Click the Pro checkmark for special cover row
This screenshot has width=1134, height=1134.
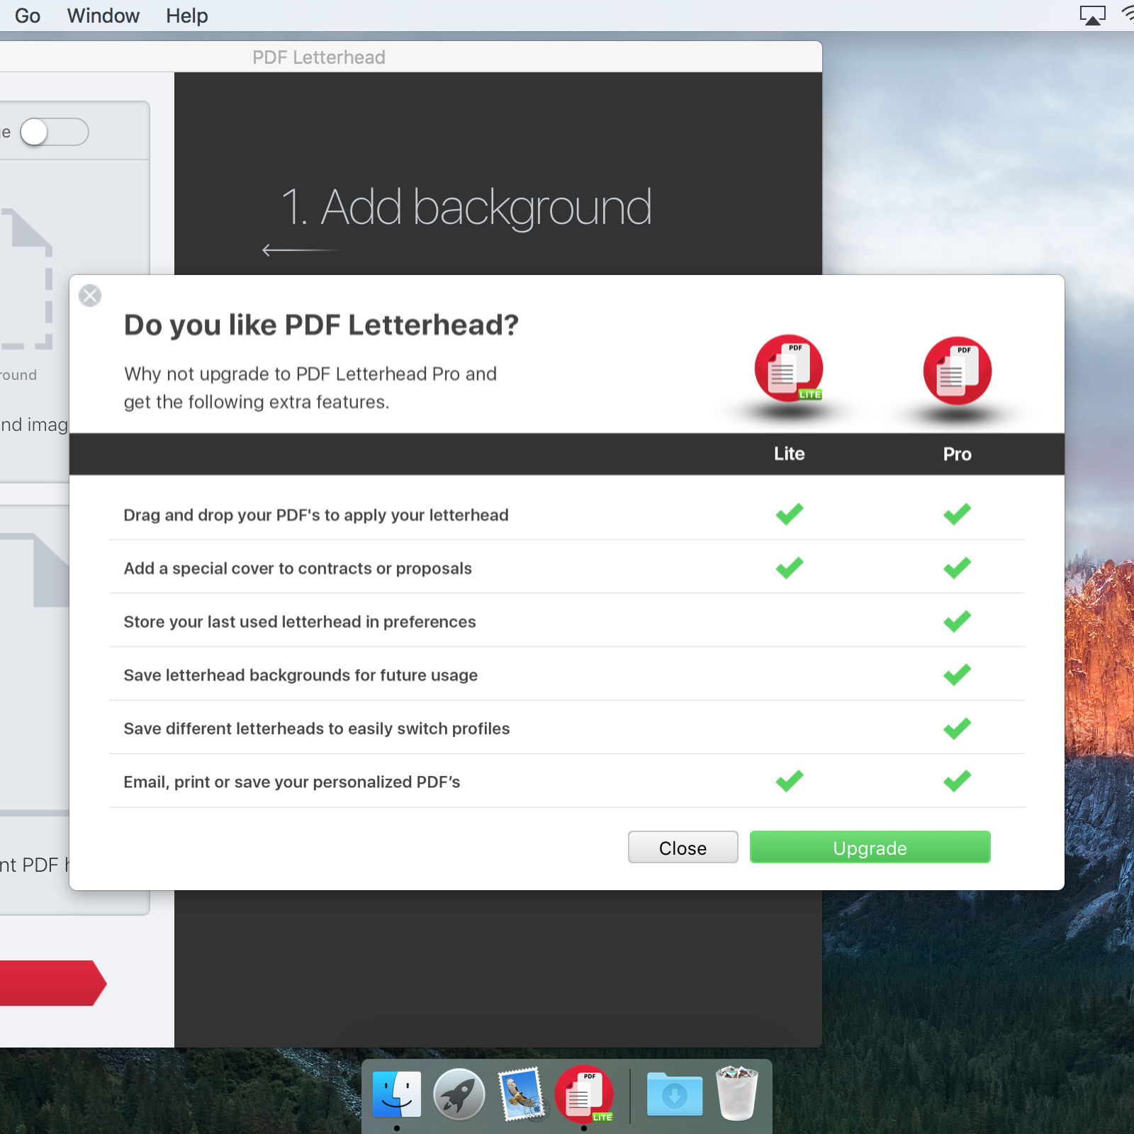coord(957,568)
